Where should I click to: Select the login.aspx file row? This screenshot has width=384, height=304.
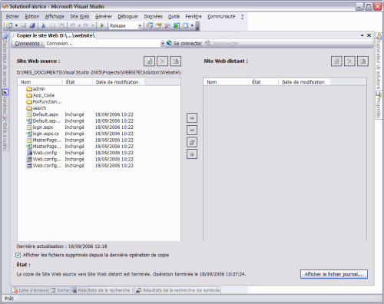80,127
